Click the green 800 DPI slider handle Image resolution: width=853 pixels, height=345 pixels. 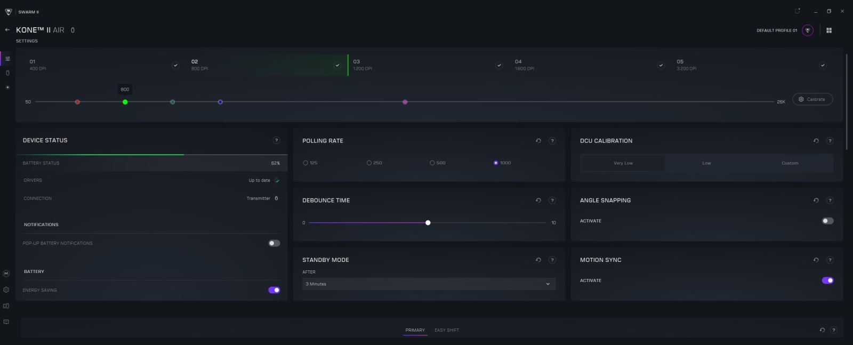click(125, 102)
